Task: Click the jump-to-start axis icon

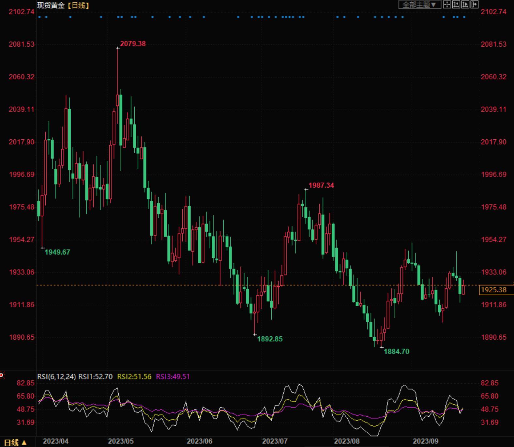Action: (x=456, y=5)
